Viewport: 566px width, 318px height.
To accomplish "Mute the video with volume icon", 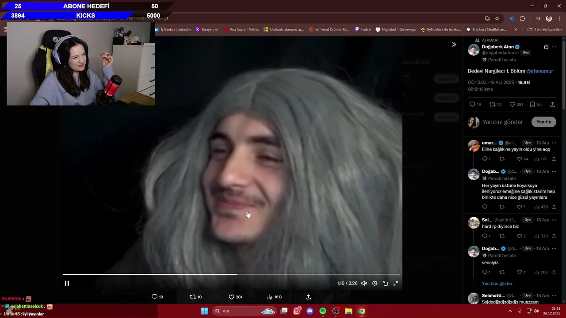I will [364, 283].
